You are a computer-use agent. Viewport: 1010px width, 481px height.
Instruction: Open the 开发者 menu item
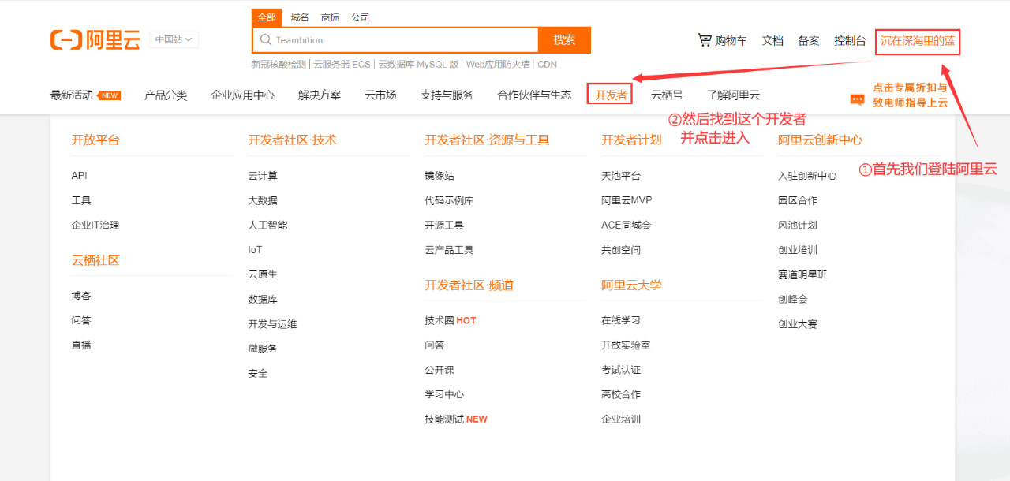pyautogui.click(x=611, y=95)
